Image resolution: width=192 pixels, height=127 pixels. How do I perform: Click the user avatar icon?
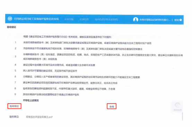coord(136,20)
